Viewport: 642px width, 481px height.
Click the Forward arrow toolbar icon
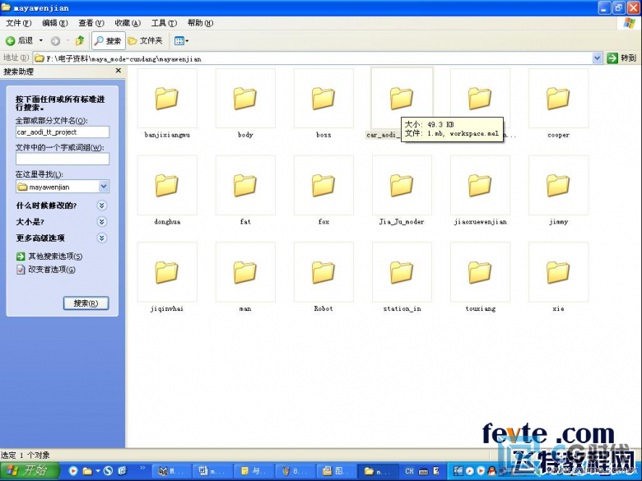55,40
